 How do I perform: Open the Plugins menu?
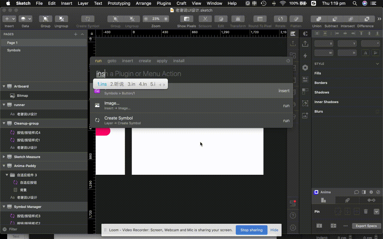tap(164, 3)
